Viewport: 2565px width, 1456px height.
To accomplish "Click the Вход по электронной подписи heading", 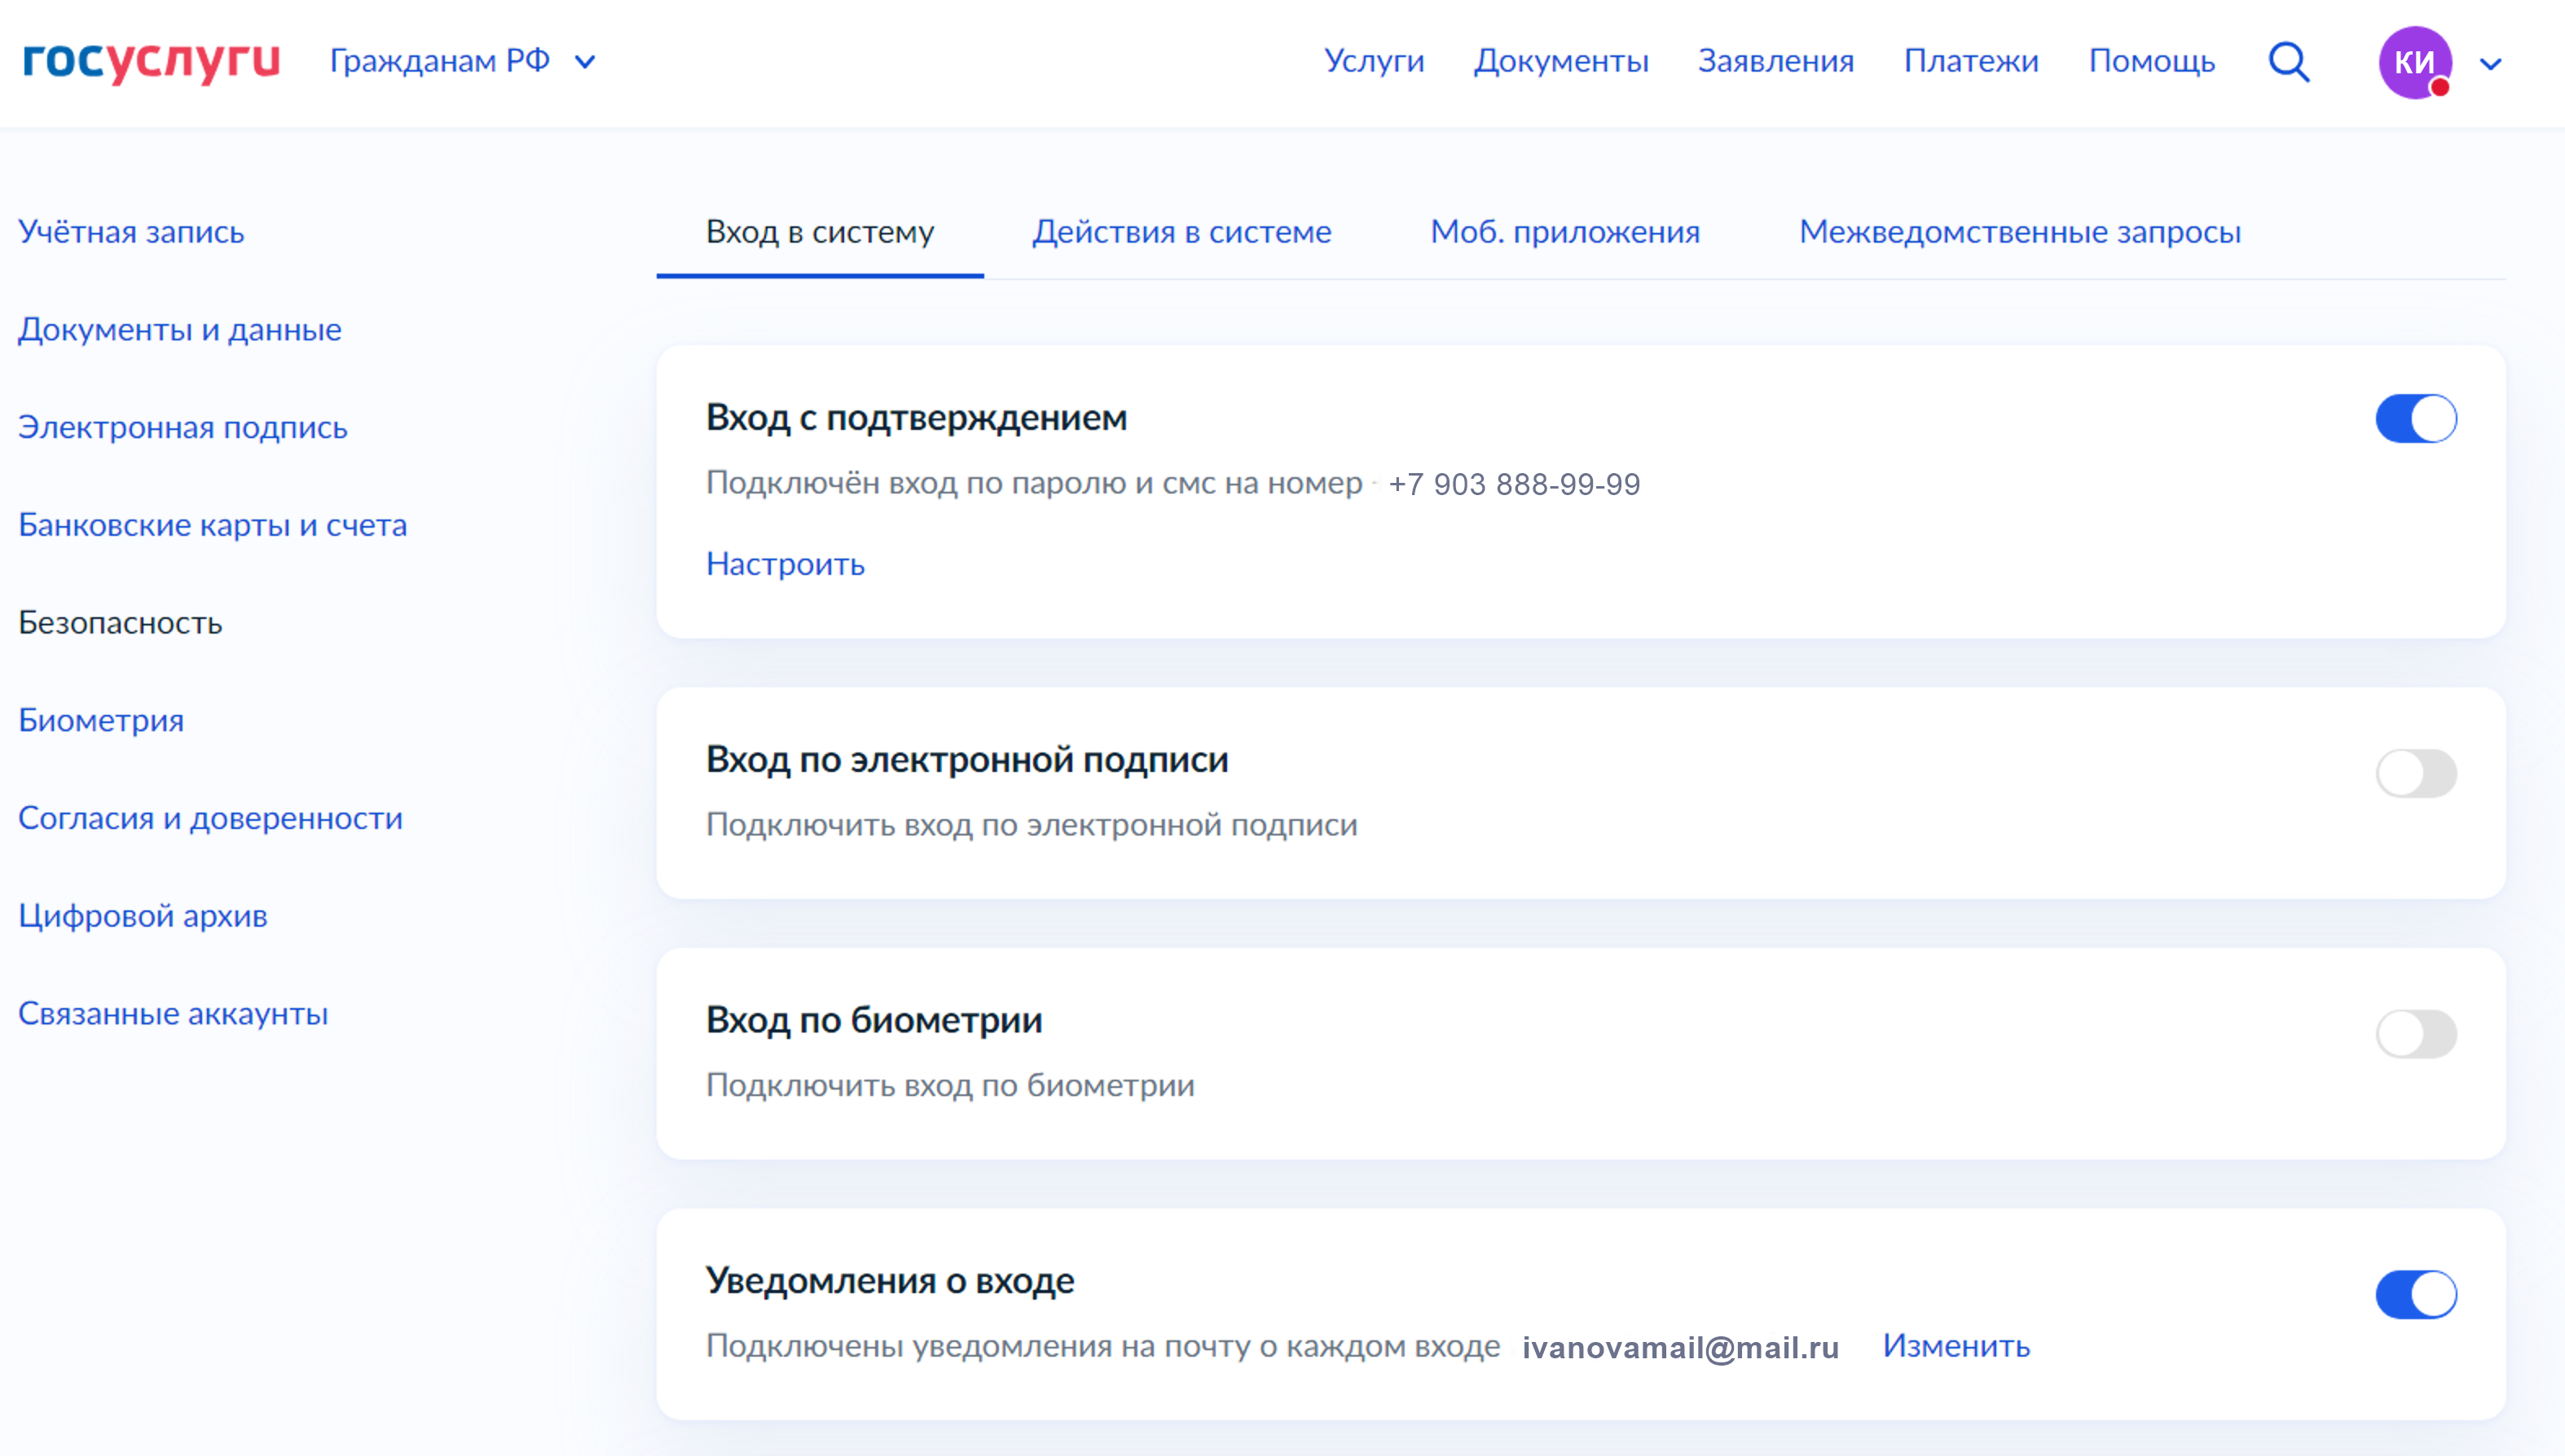I will (967, 760).
